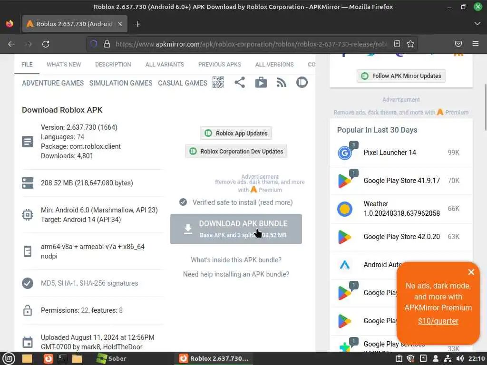The width and height of the screenshot is (487, 365).
Task: Switch to the DESCRIPTION tab
Action: pyautogui.click(x=113, y=65)
